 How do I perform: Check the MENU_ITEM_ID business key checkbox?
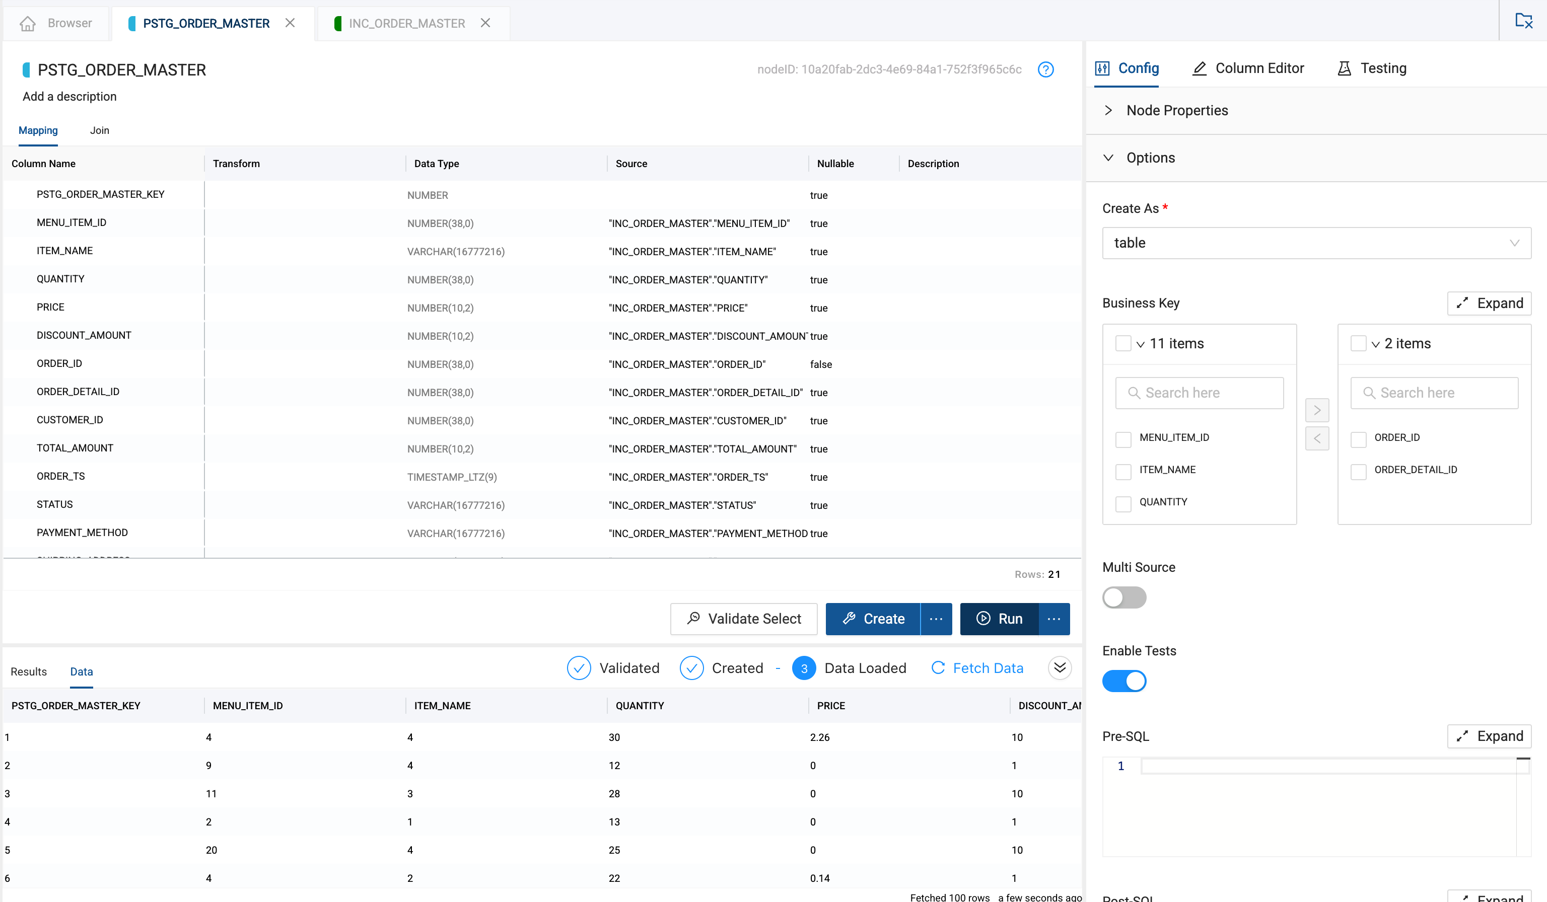coord(1123,439)
